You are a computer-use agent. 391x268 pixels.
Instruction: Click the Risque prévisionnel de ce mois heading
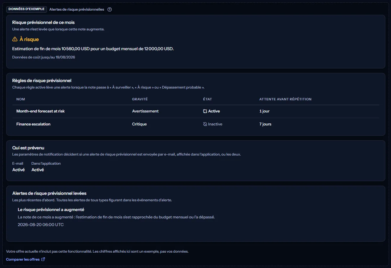pos(43,22)
